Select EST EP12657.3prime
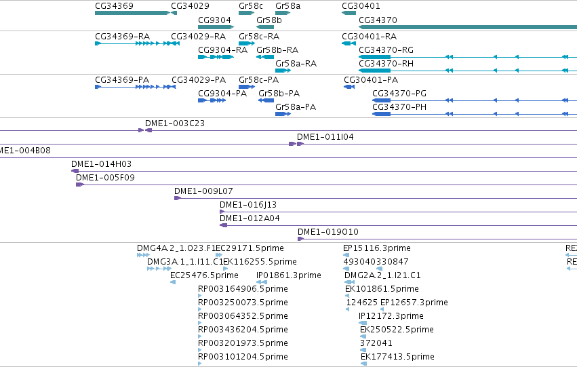Viewport: 577px width, 367px height. (382, 309)
